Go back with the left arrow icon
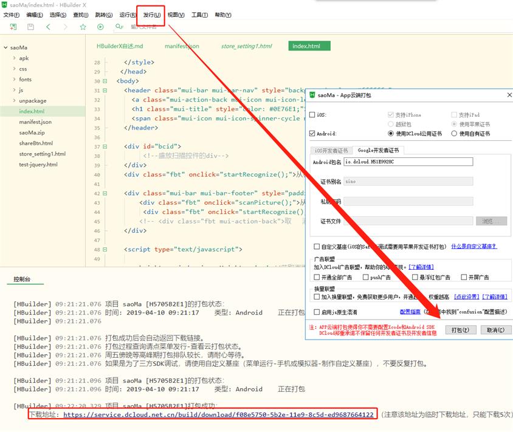The height and width of the screenshot is (432, 513). [x=48, y=27]
